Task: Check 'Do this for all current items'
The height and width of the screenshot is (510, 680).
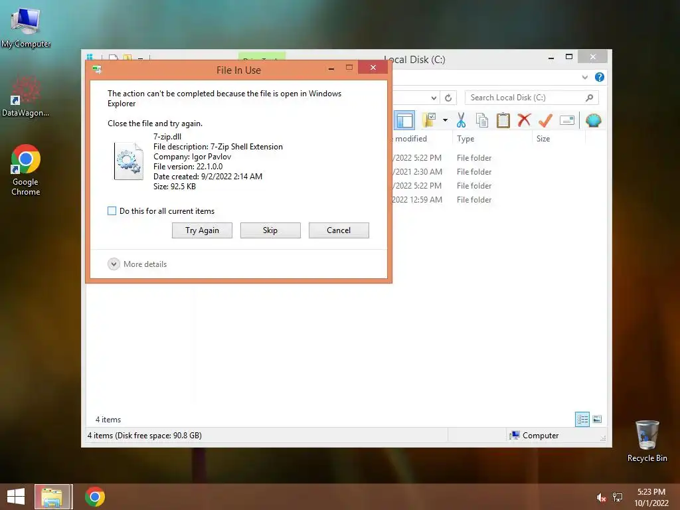Action: 112,211
